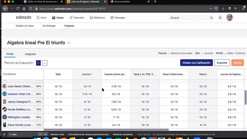The image size is (247, 139).
Task: Open a new browser tab with plus
Action: (155, 2)
